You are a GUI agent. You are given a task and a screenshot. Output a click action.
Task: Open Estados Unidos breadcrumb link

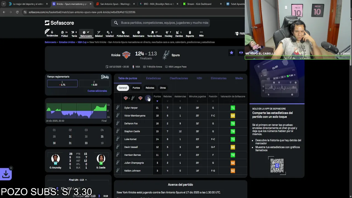pyautogui.click(x=67, y=42)
